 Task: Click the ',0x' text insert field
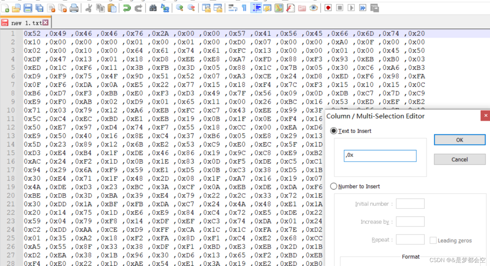[x=380, y=156]
